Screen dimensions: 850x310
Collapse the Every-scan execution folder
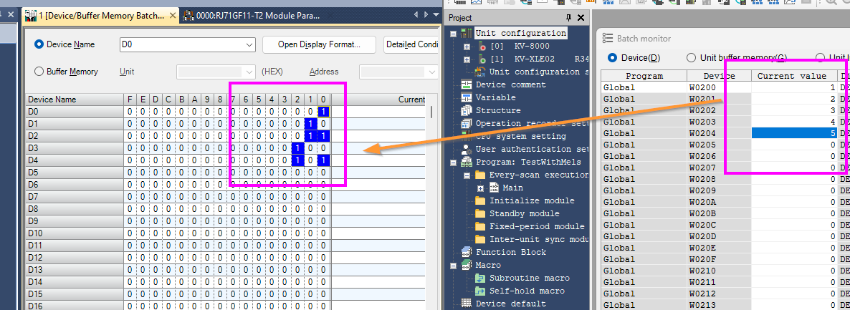467,175
